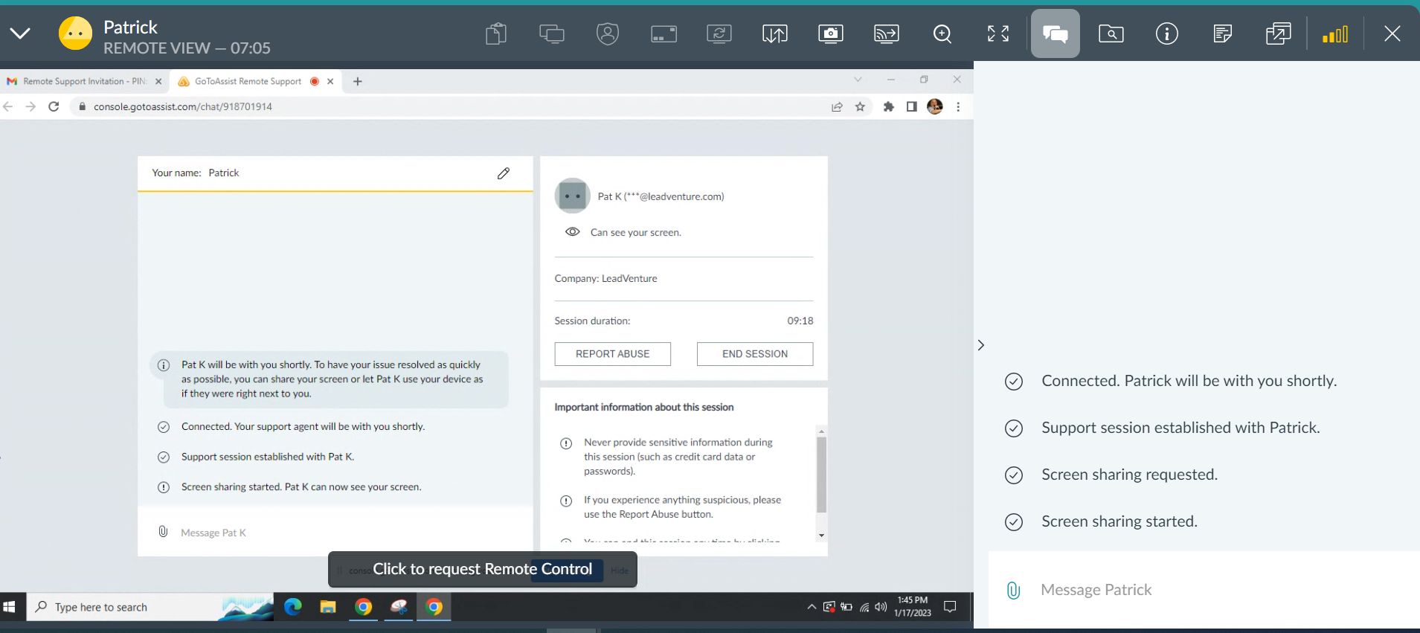Click the clipboard sync icon in toolbar

(x=496, y=33)
